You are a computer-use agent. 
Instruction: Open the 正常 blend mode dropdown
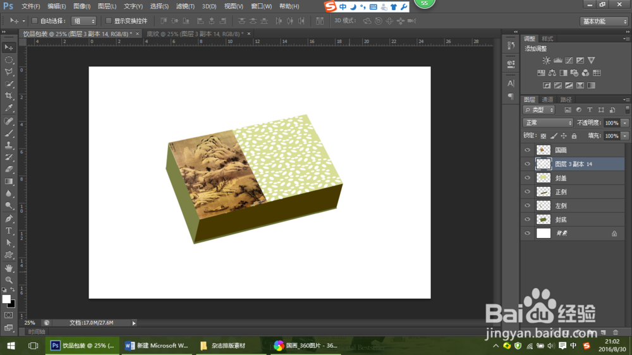click(548, 123)
